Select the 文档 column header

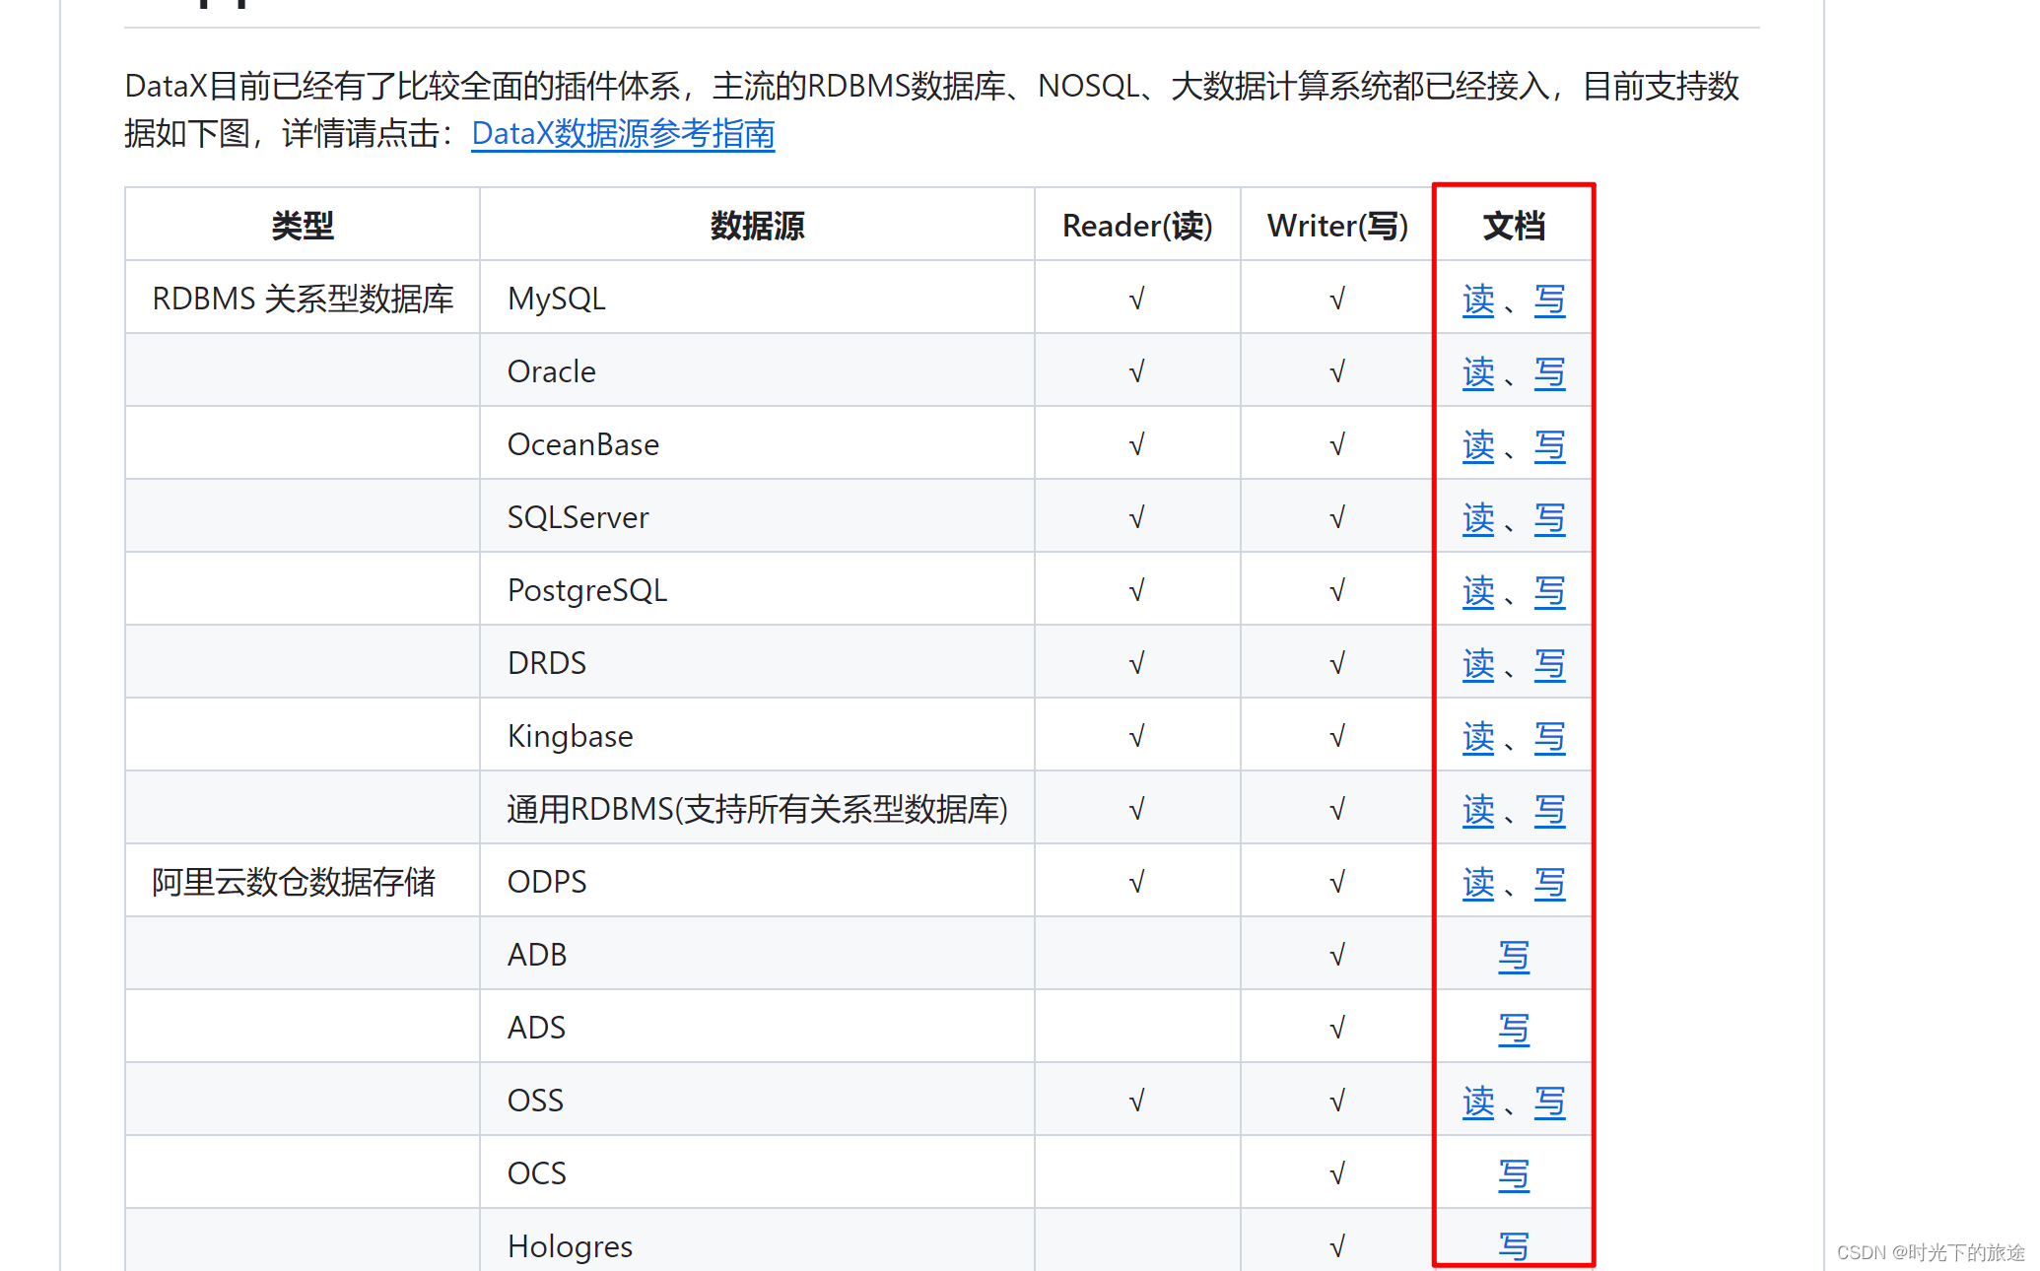1514,225
